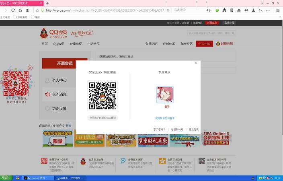
Task: Click the site search input field
Action: [209, 33]
